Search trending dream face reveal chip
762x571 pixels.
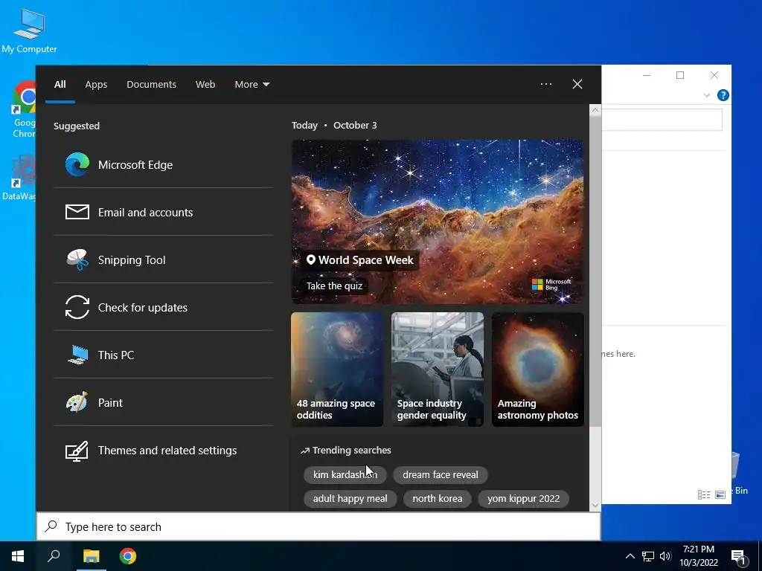(441, 474)
